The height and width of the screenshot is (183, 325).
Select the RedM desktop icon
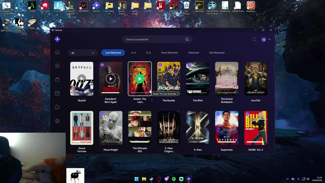[161, 7]
